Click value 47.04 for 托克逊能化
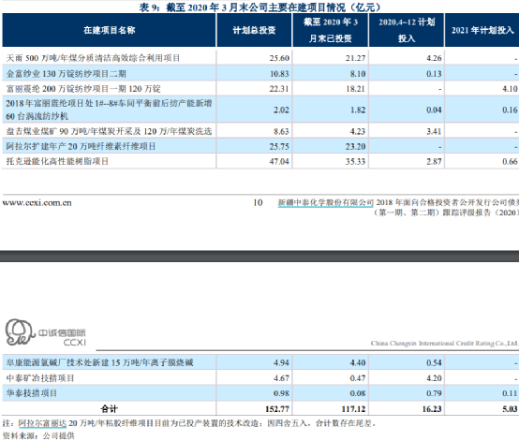Screen dimensions: 519x441 (279, 161)
